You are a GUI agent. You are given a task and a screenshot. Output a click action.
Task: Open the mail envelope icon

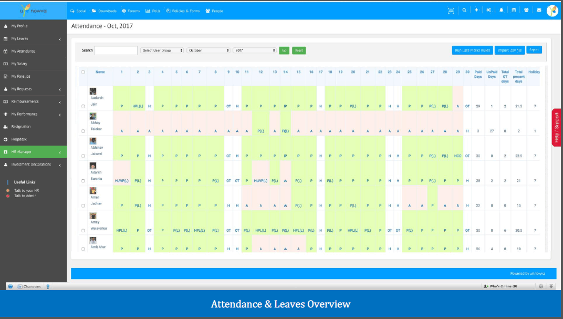pyautogui.click(x=539, y=11)
